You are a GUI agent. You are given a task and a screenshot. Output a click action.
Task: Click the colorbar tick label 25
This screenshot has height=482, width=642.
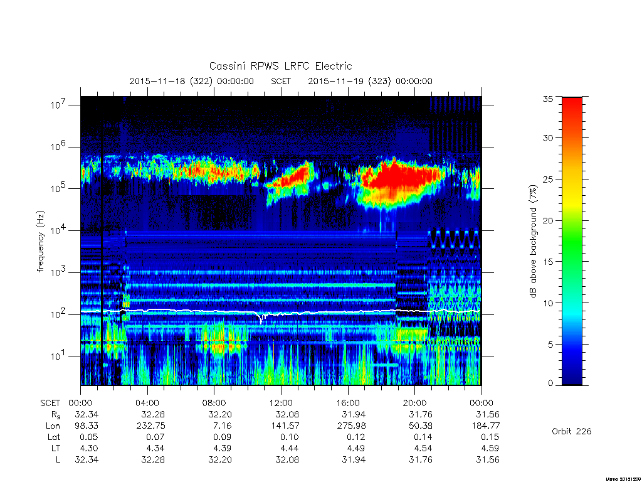pos(547,179)
